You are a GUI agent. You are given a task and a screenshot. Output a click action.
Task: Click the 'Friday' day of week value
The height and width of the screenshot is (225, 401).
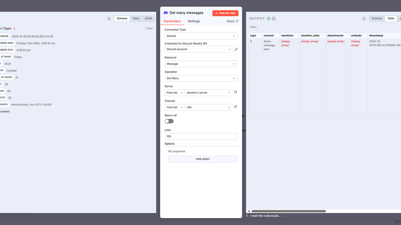coord(18,57)
